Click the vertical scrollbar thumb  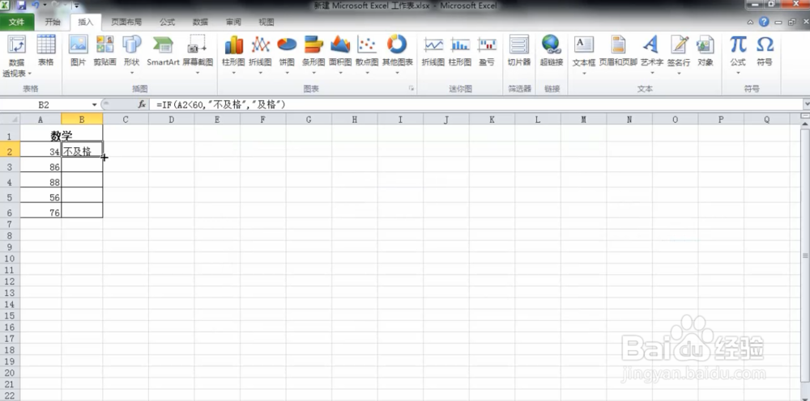coord(805,255)
